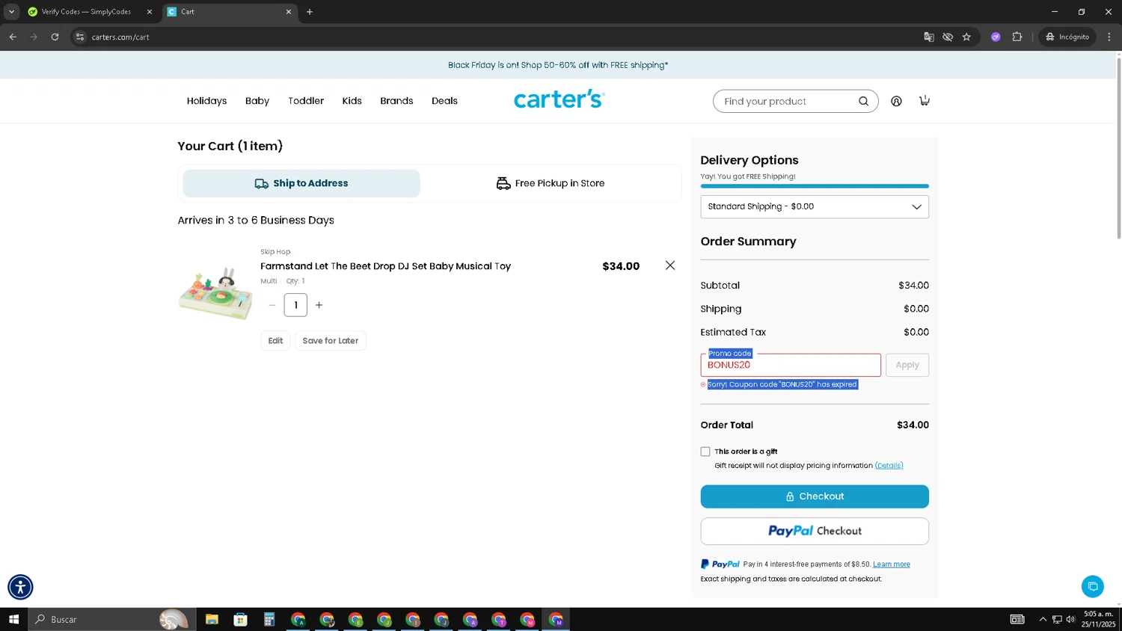Open the live chat bubble icon

click(1093, 586)
